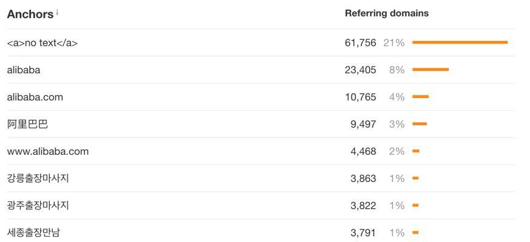Click the 23,405 referring domains count
Viewport: 530px width, 242px height.
tap(360, 70)
